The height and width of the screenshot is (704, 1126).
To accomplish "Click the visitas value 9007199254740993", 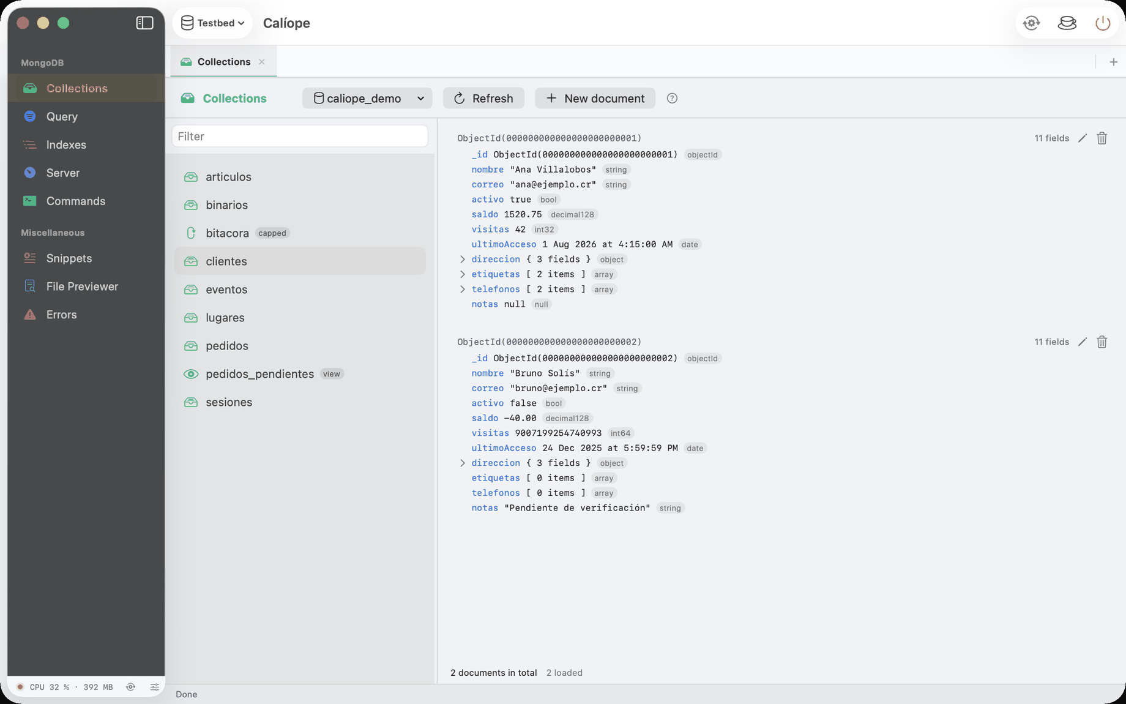I will coord(558,433).
